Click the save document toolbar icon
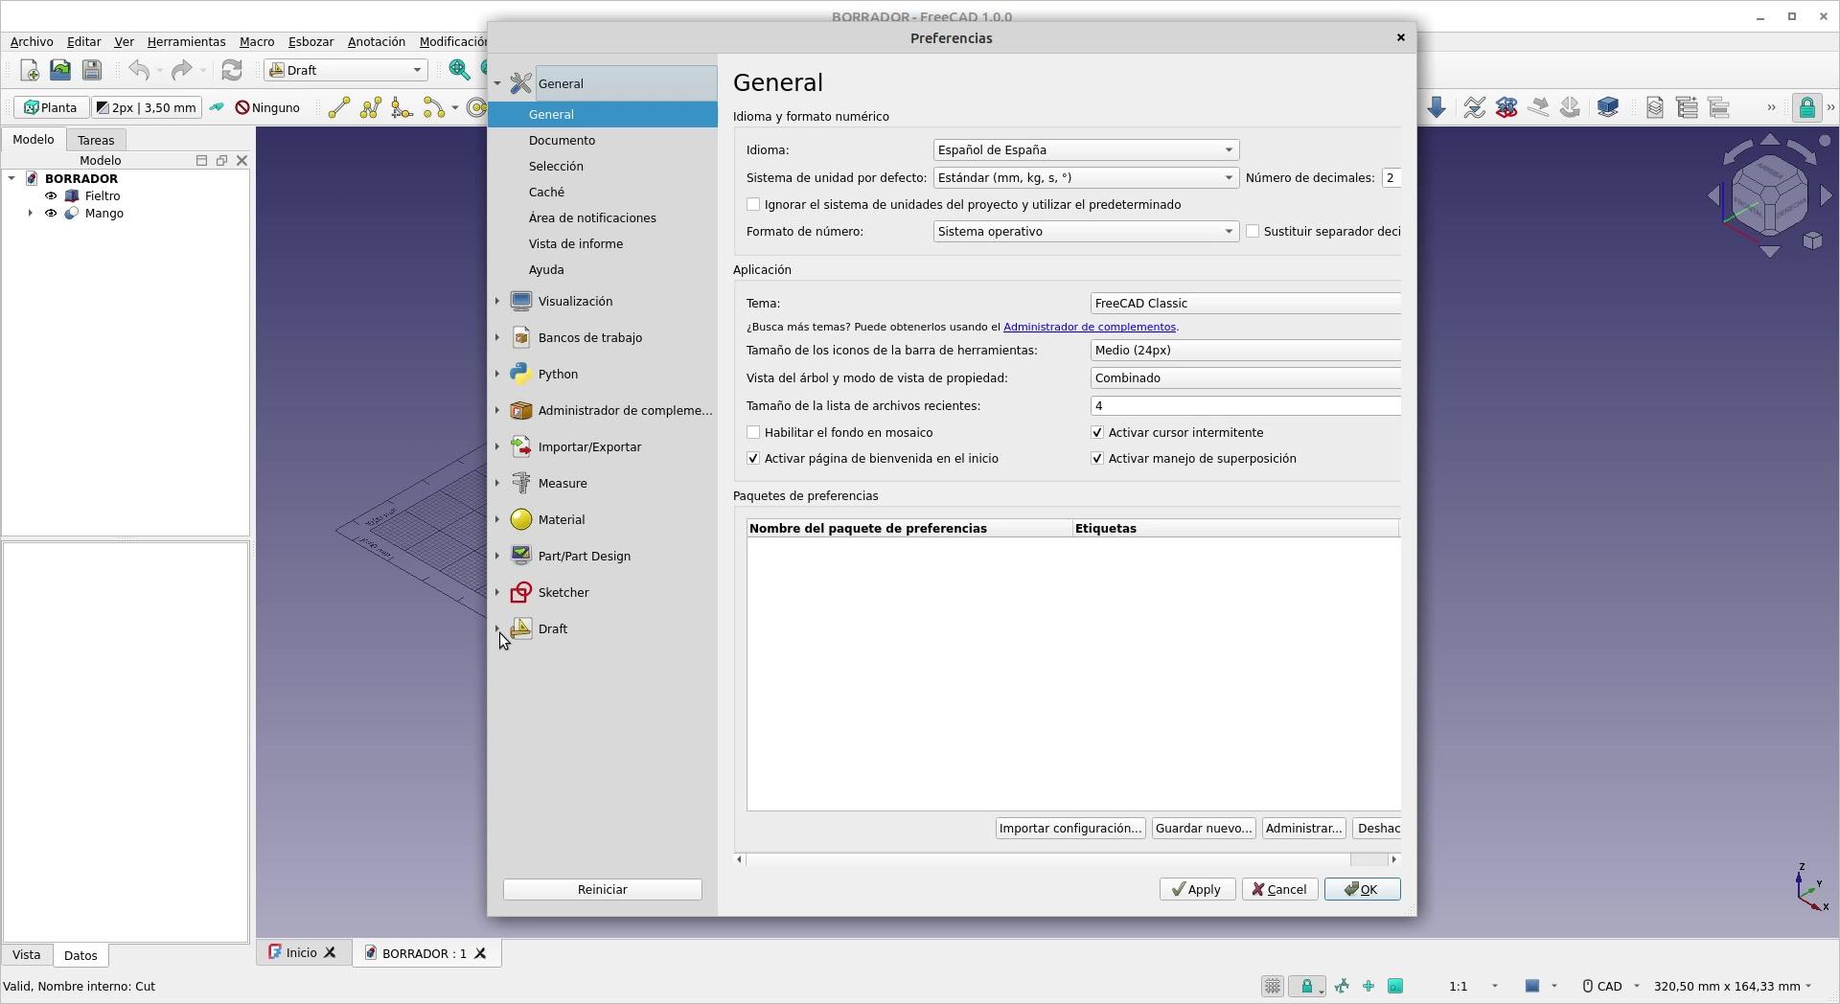Viewport: 1840px width, 1004px height. point(92,70)
